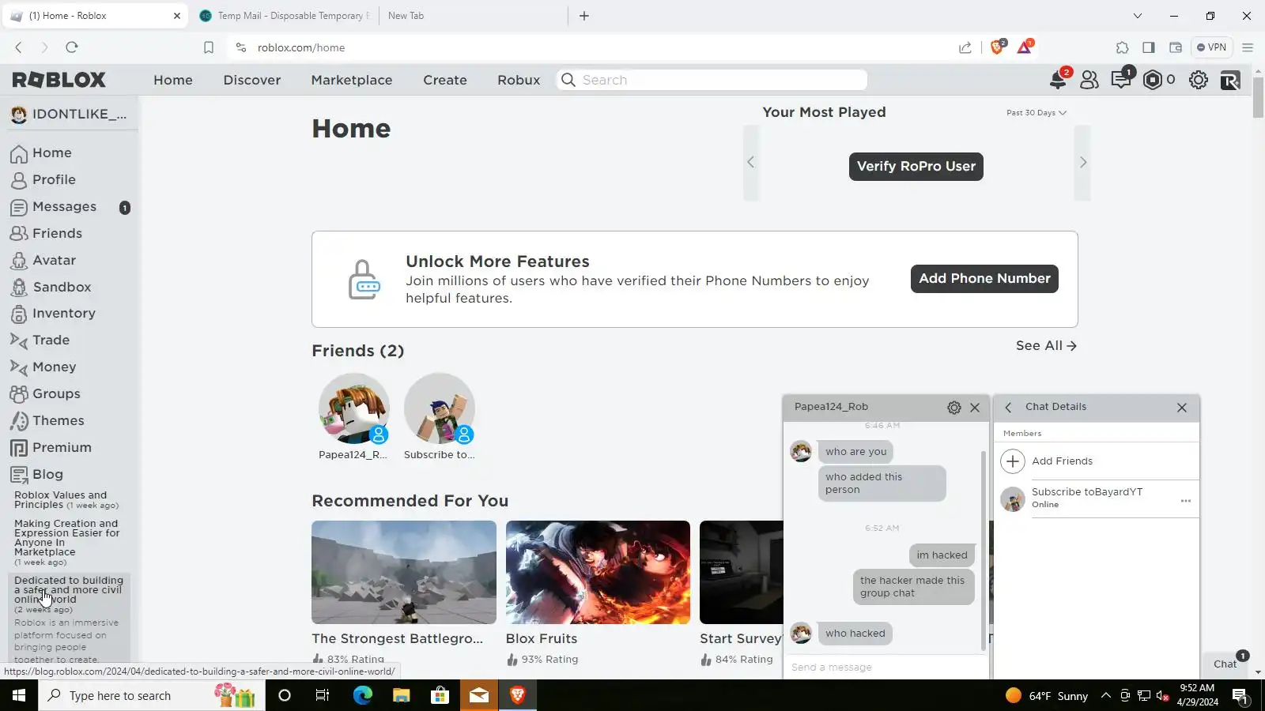Click the Windows taskbar search box
The width and height of the screenshot is (1265, 711).
pos(150,695)
